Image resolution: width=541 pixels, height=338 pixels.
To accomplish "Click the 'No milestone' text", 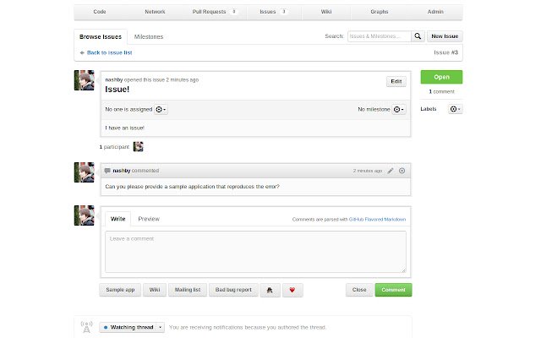I will [374, 109].
